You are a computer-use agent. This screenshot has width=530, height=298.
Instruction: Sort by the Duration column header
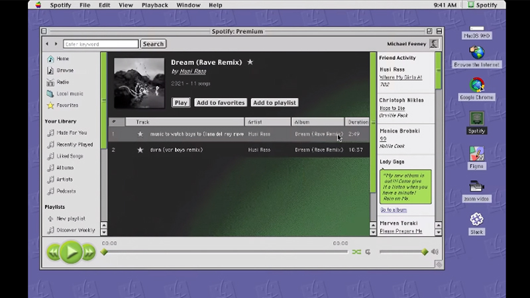coord(357,122)
